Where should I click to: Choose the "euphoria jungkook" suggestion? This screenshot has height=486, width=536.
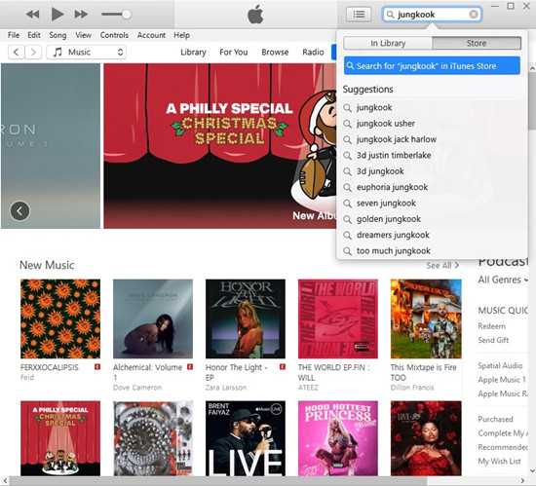tap(432, 187)
